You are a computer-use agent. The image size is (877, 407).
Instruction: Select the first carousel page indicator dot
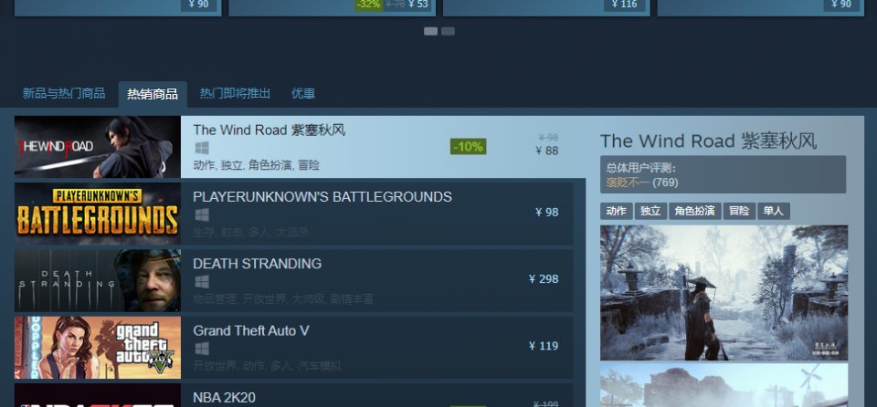point(430,31)
